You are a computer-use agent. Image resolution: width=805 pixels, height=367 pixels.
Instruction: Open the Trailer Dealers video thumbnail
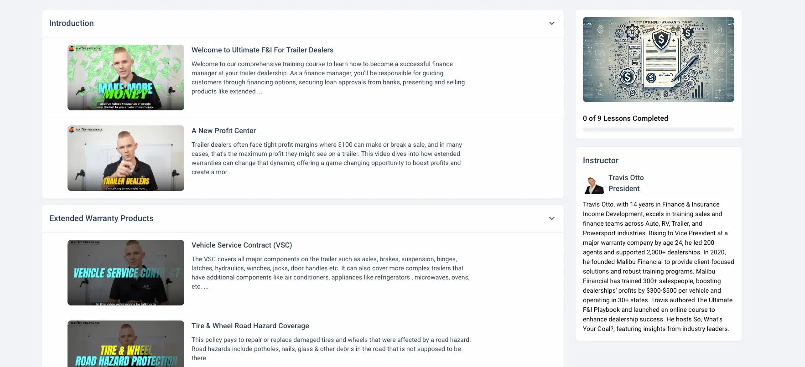click(126, 158)
